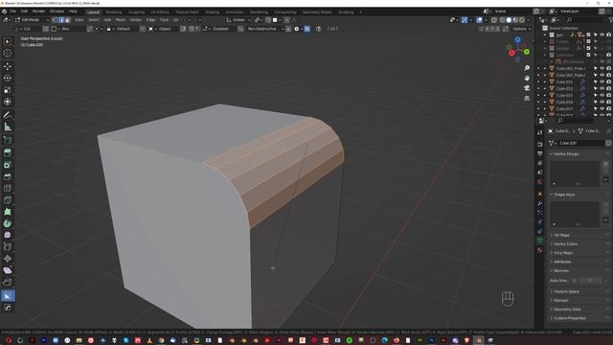
Task: Switch to the Shading workspace tab
Action: (x=213, y=12)
